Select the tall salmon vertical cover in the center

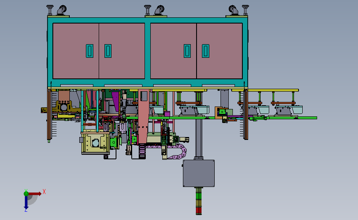pyautogui.click(x=143, y=116)
